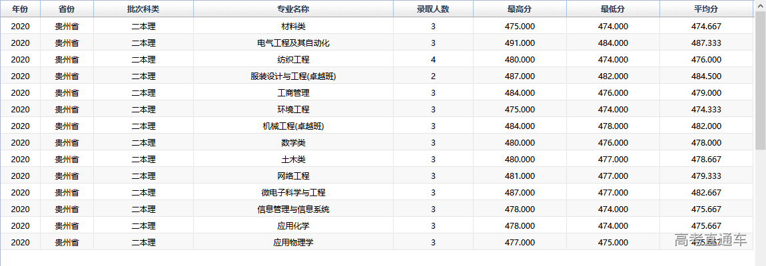Click the 批次科类 column header

pyautogui.click(x=143, y=9)
